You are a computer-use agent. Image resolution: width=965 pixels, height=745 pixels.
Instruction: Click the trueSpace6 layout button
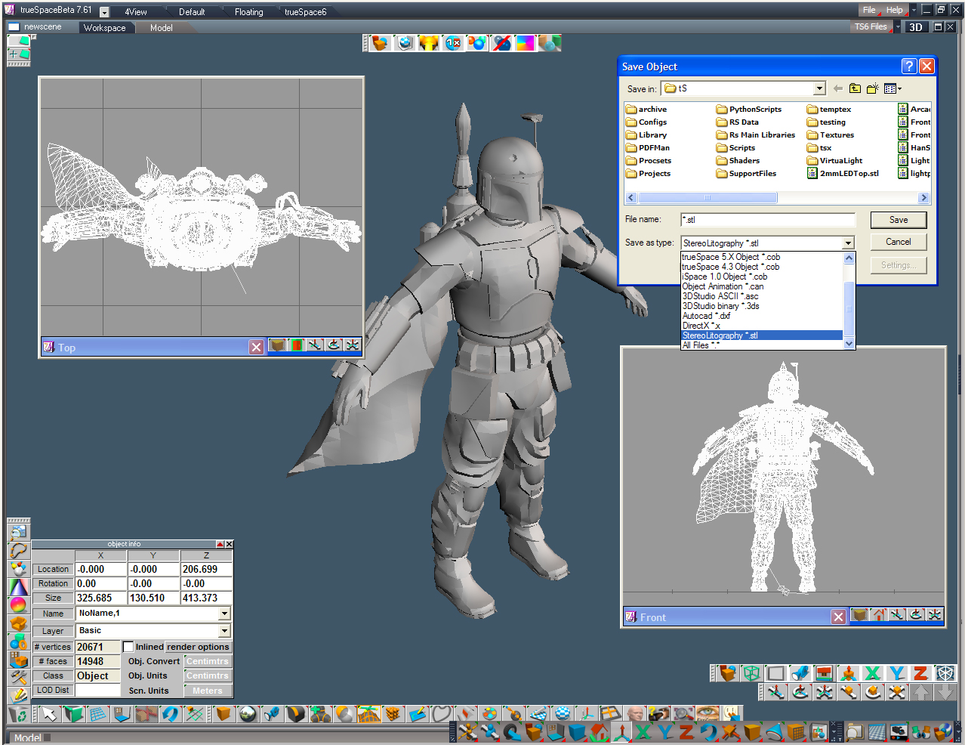tap(305, 12)
